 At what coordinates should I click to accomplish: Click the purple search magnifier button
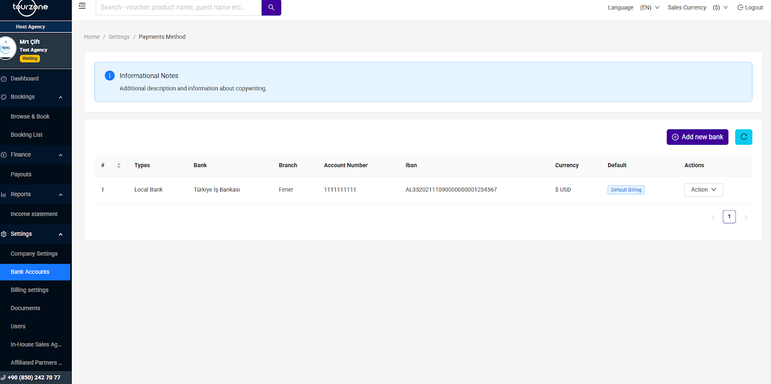(271, 8)
